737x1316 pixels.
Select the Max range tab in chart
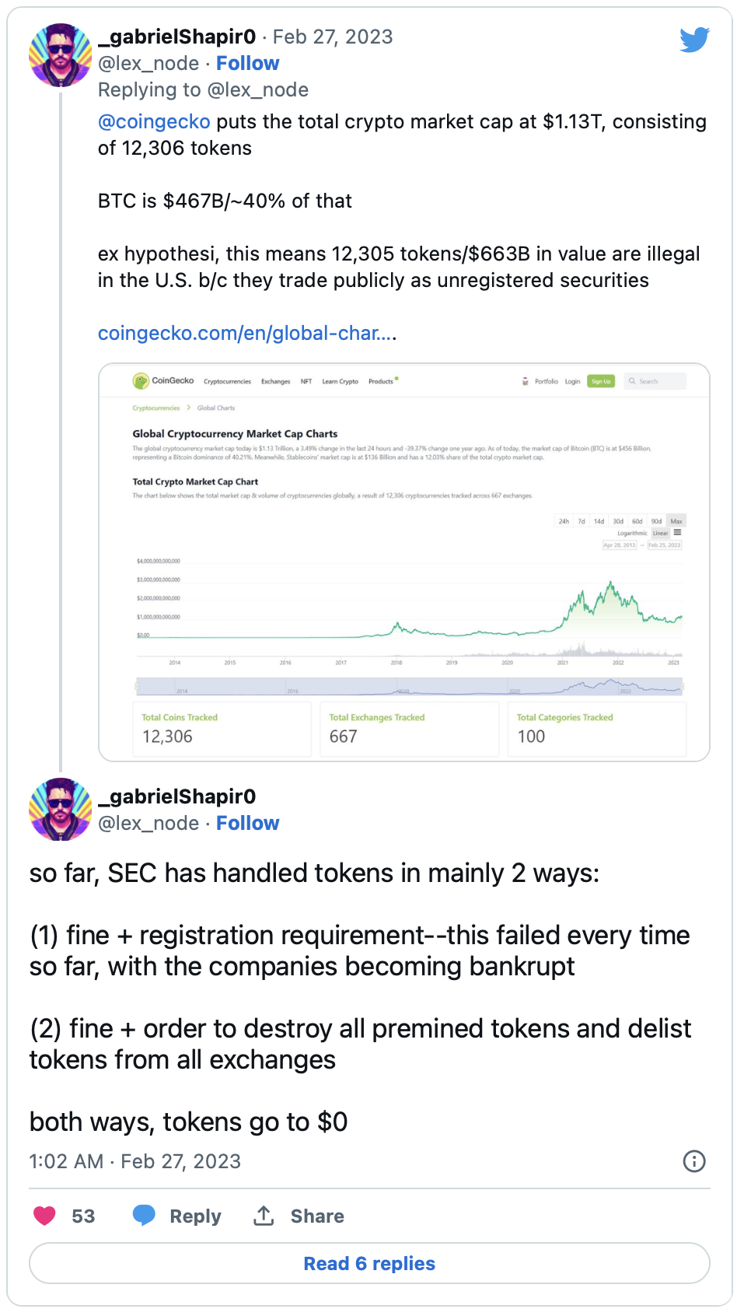(676, 521)
